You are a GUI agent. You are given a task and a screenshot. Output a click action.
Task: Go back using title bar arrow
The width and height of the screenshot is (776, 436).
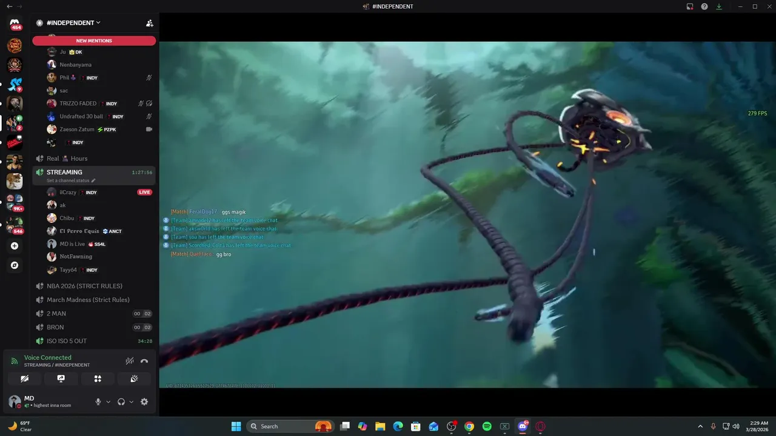point(9,7)
